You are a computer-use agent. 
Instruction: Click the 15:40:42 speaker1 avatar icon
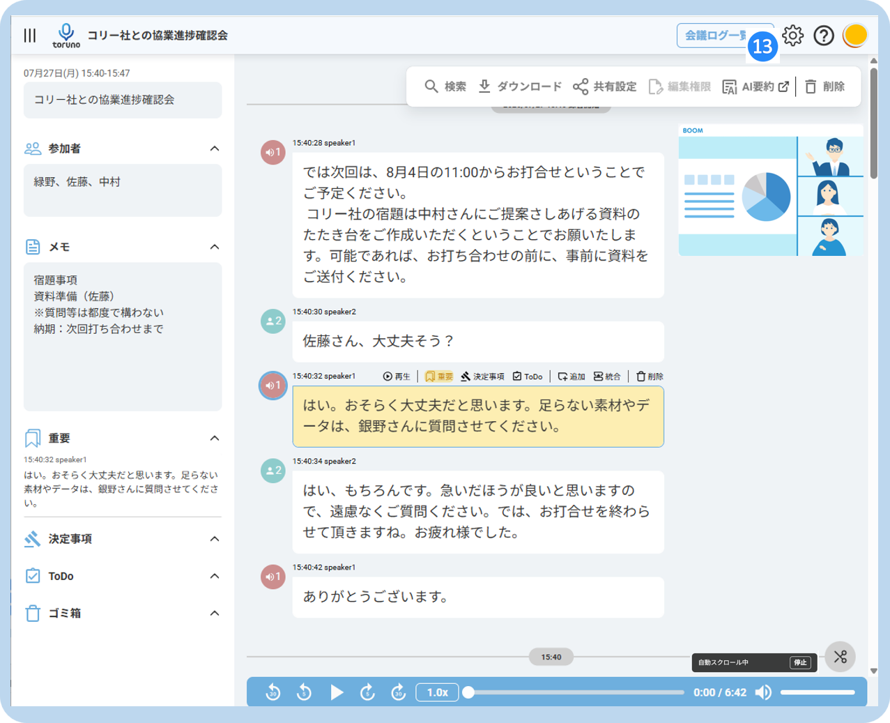click(x=273, y=577)
